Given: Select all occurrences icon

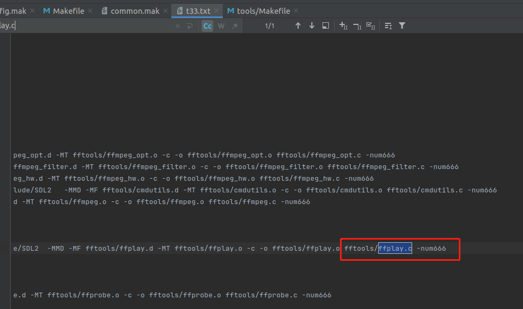Looking at the screenshot, I should pos(371,25).
